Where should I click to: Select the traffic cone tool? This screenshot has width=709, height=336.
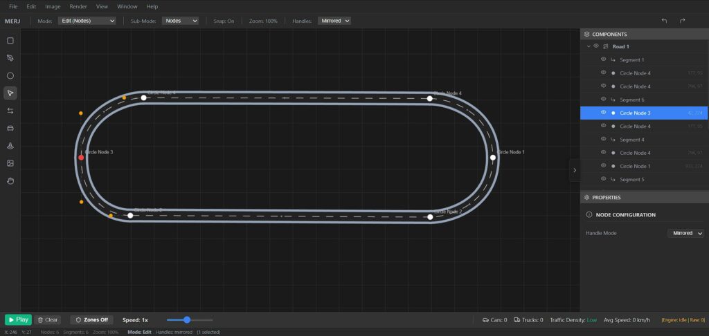[x=10, y=146]
